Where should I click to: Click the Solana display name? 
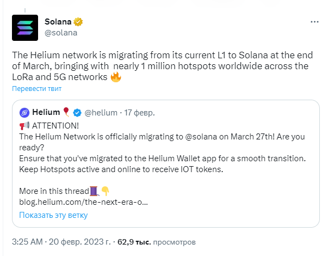coord(58,22)
